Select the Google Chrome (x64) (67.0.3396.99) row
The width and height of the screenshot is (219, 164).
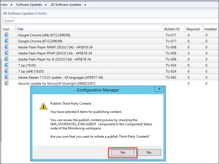pos(111,35)
